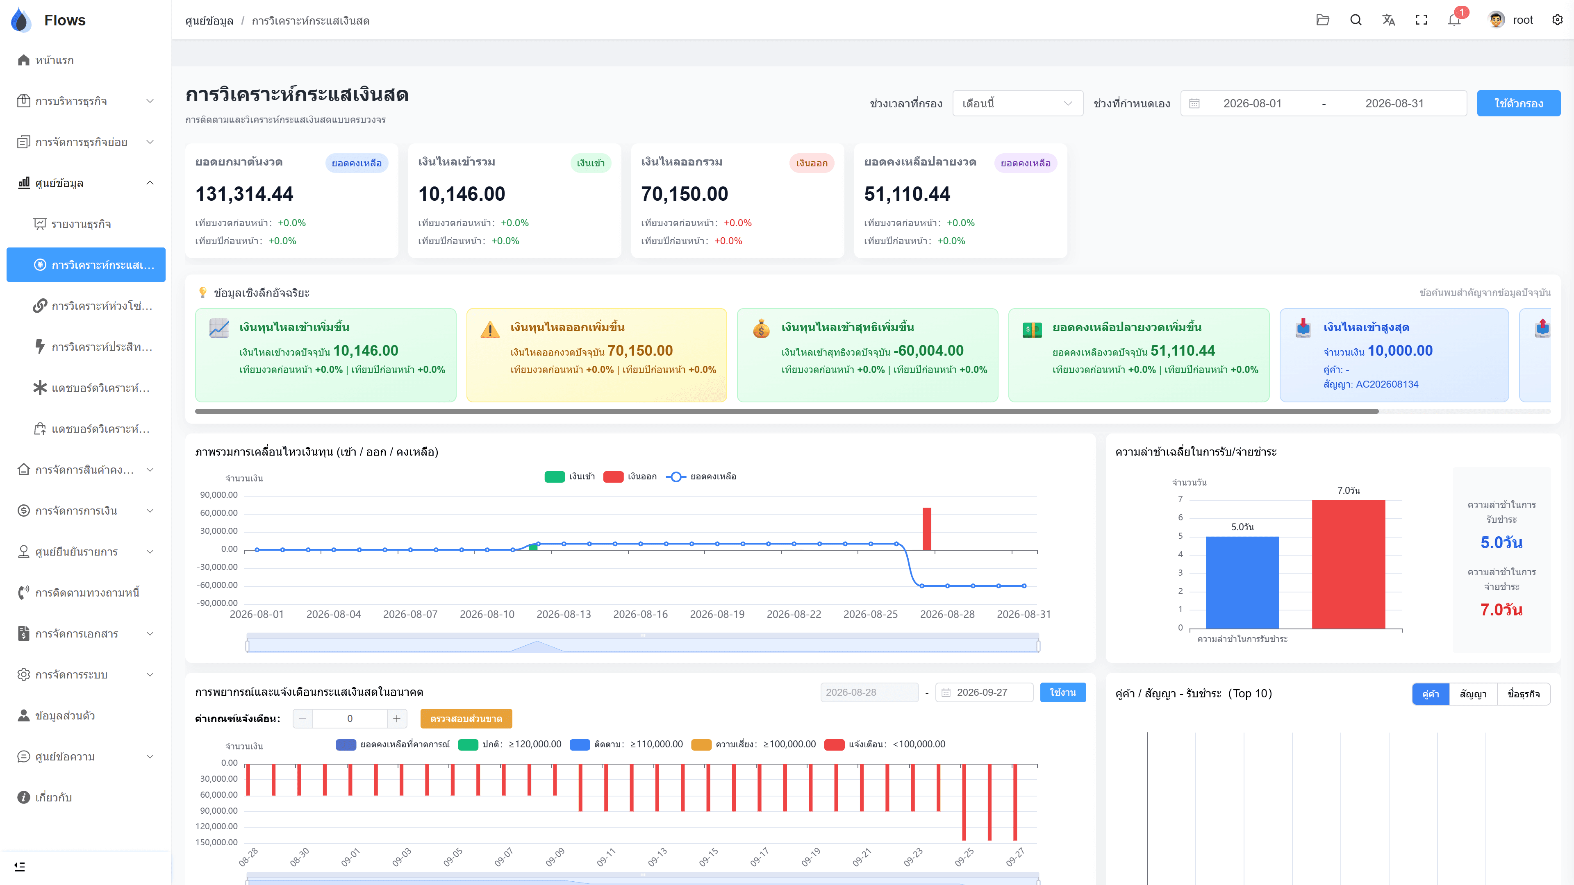The image size is (1574, 885).
Task: Click the icon beside รายงานธุรกิจ
Action: 40,224
